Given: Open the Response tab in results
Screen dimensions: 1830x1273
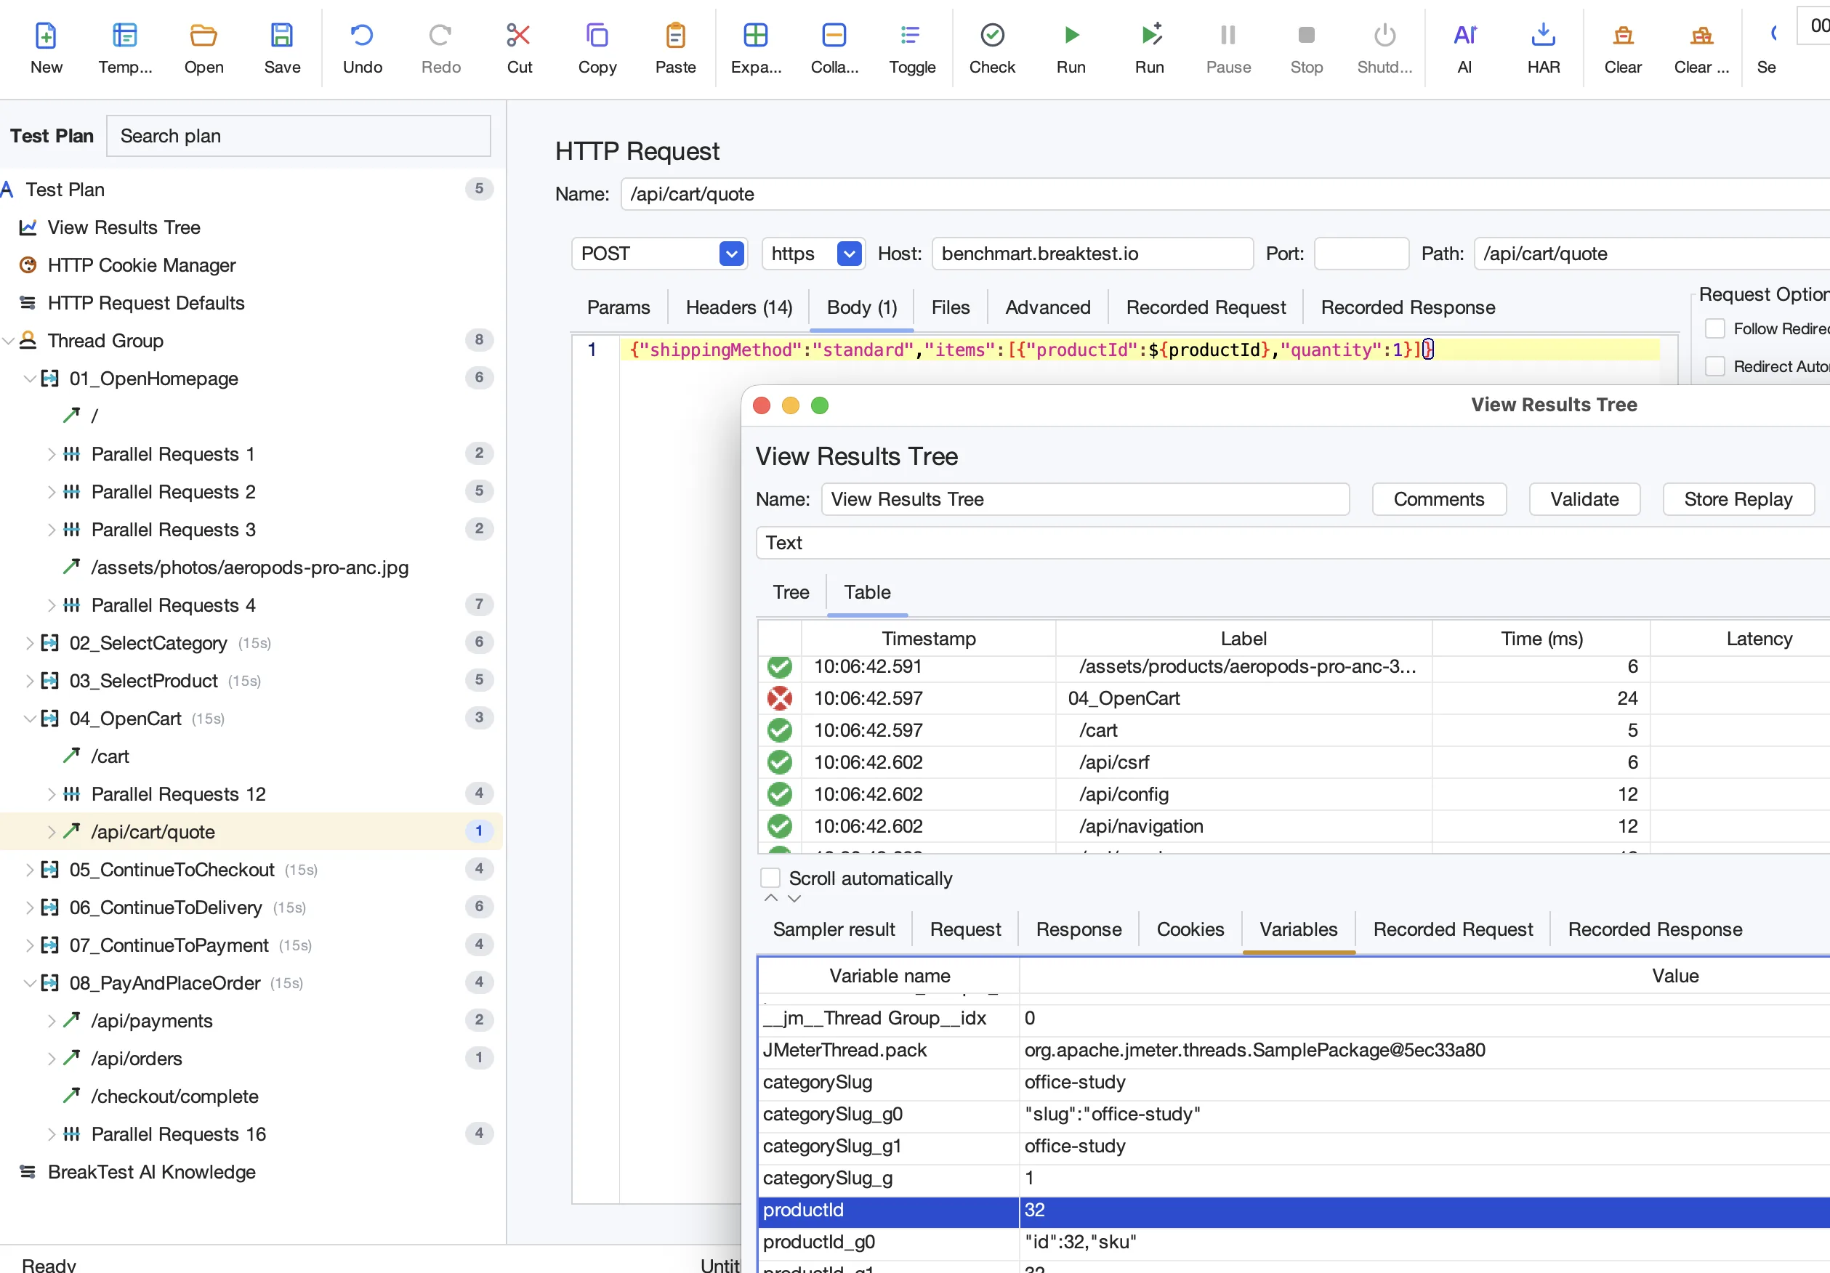Looking at the screenshot, I should (1079, 929).
